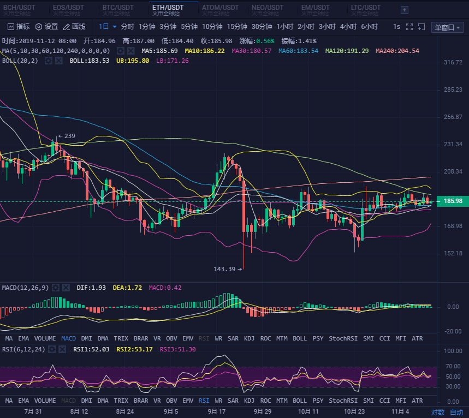Open MACD indicator settings gear

(x=56, y=288)
